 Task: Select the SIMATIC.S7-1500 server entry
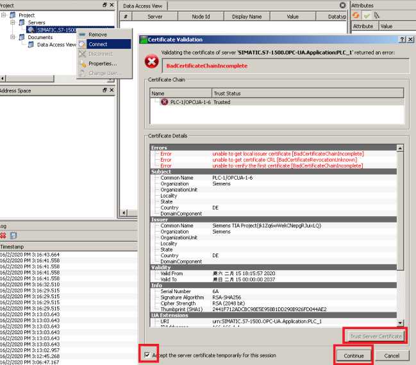[x=56, y=30]
